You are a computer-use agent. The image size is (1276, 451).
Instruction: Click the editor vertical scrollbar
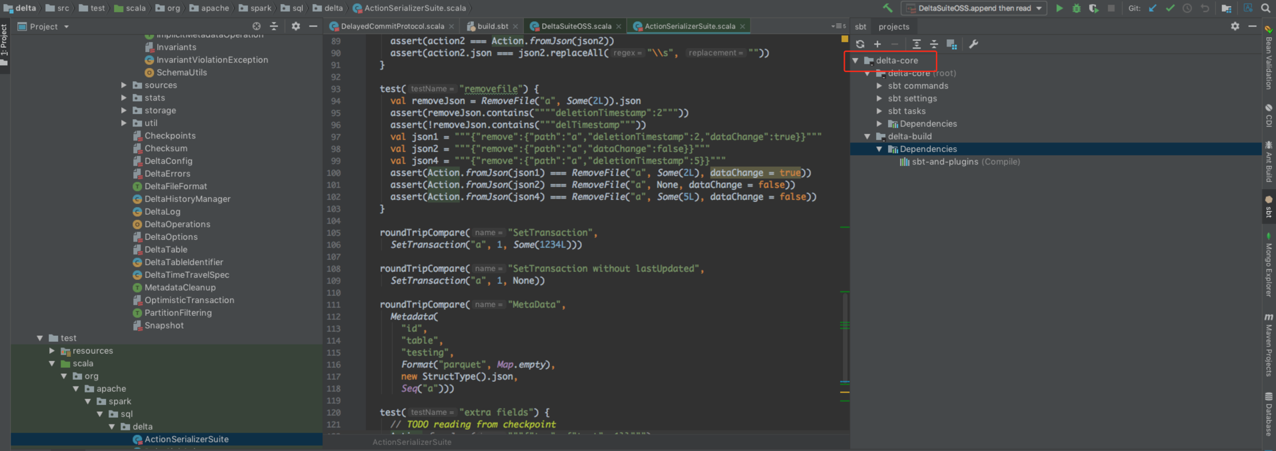[x=845, y=336]
